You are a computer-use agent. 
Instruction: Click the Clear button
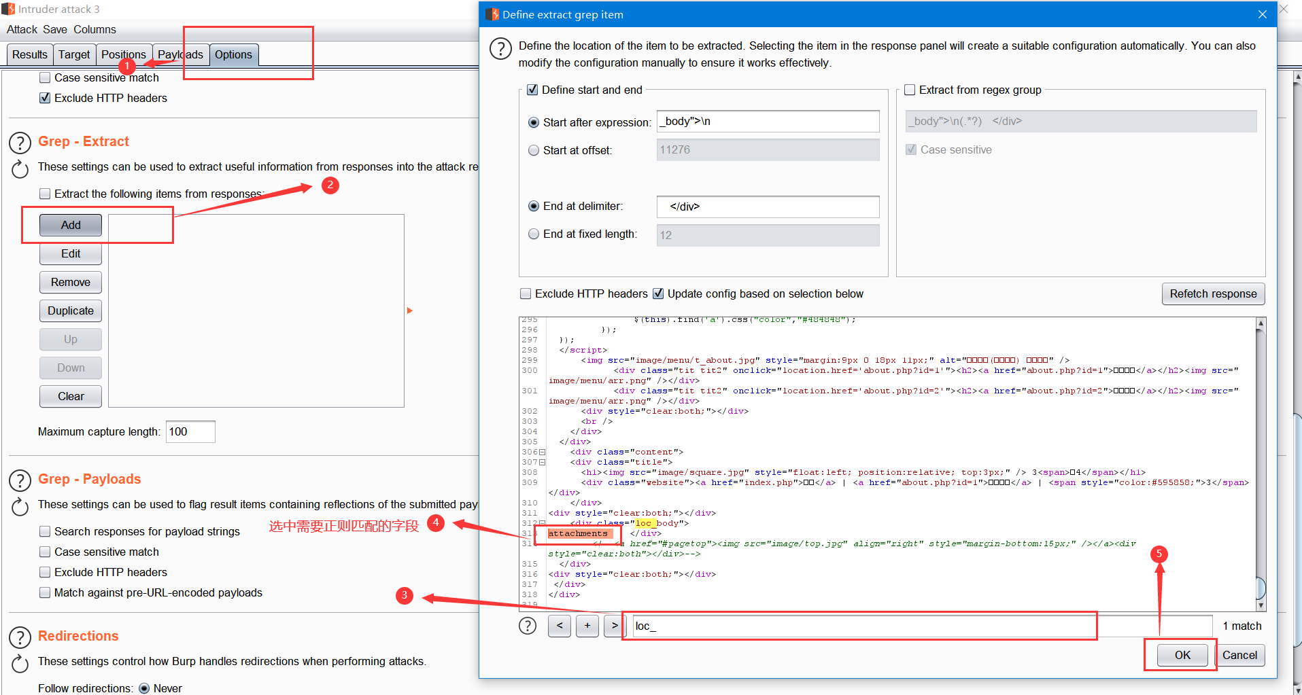(x=71, y=396)
